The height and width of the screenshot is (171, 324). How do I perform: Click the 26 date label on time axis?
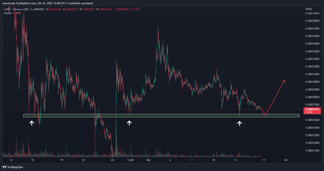[113, 160]
